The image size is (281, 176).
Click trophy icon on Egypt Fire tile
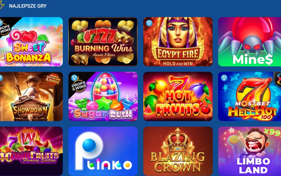(149, 23)
